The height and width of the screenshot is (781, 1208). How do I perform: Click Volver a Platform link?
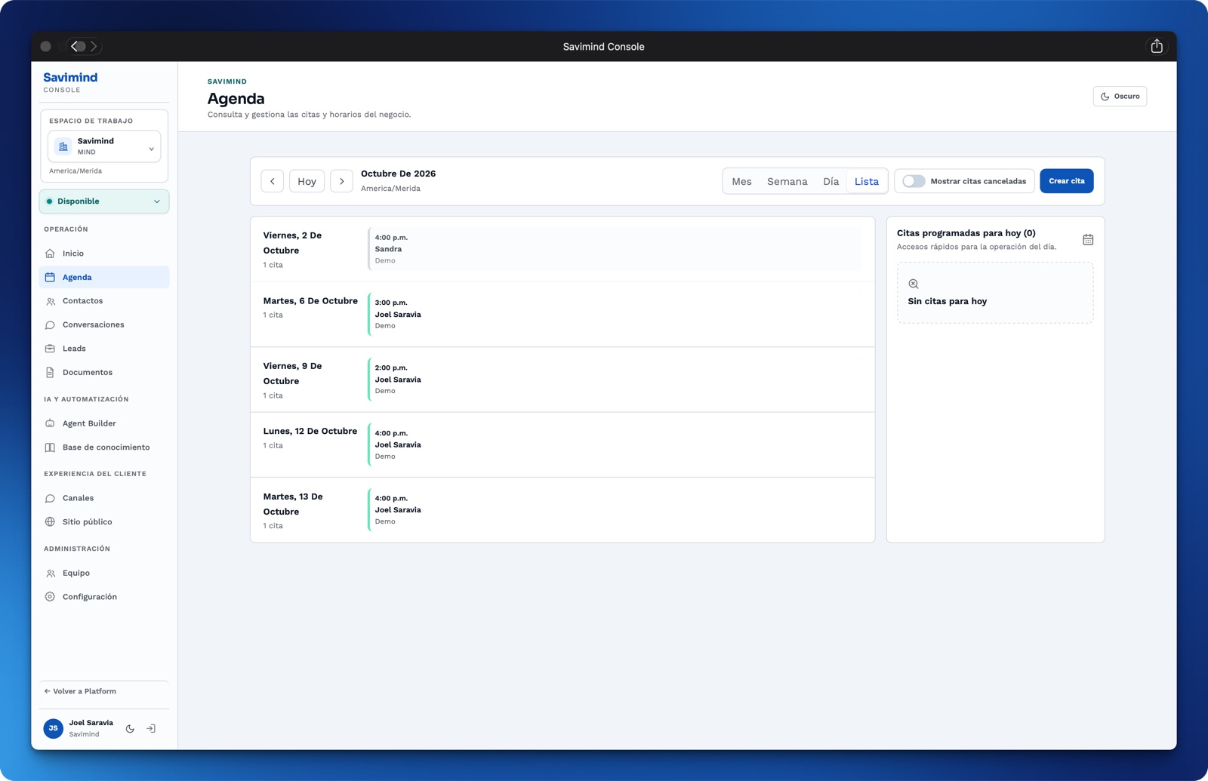[80, 691]
